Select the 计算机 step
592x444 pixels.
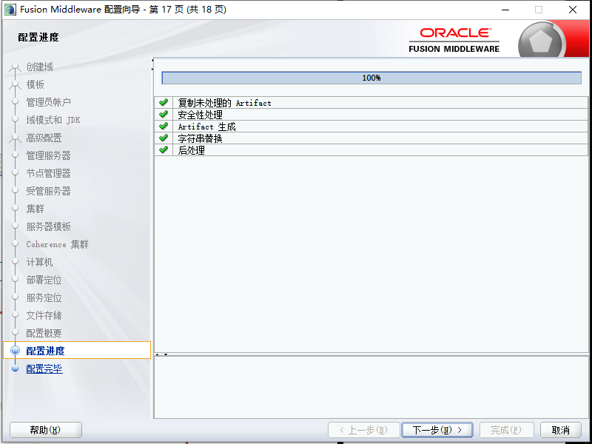[x=39, y=262]
